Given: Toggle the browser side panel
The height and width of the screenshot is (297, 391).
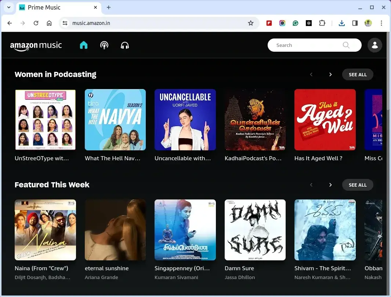Looking at the screenshot, I should point(355,23).
